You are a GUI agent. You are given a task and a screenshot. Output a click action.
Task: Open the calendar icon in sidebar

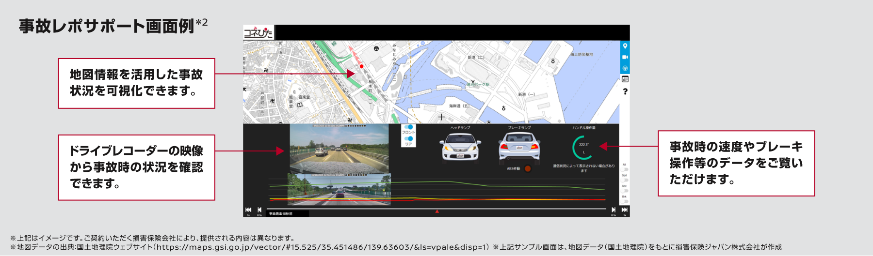coord(625,79)
